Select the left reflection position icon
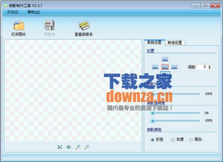 [x=155, y=67]
